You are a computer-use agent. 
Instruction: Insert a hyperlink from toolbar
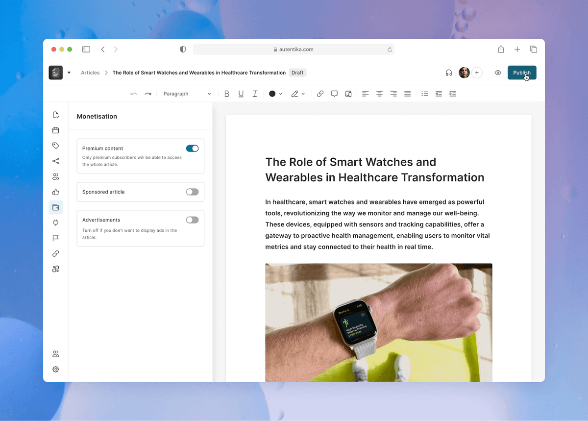click(320, 94)
